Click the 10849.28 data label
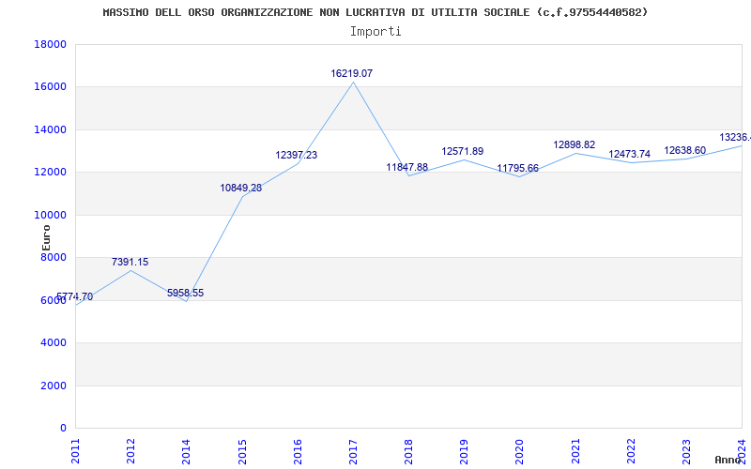The width and height of the screenshot is (751, 469). point(241,189)
